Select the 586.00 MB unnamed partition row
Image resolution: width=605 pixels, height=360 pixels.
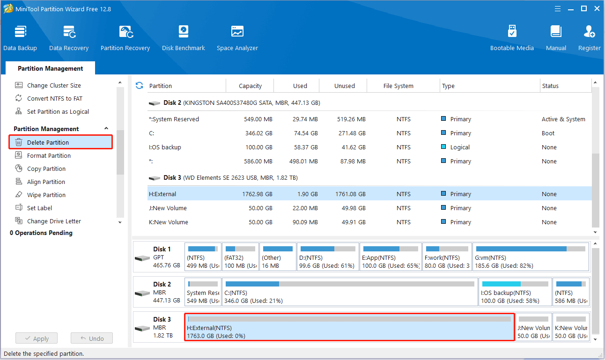[x=369, y=161]
